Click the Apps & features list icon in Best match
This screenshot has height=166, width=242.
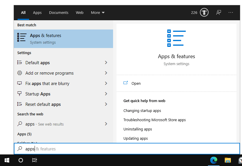click(22, 37)
